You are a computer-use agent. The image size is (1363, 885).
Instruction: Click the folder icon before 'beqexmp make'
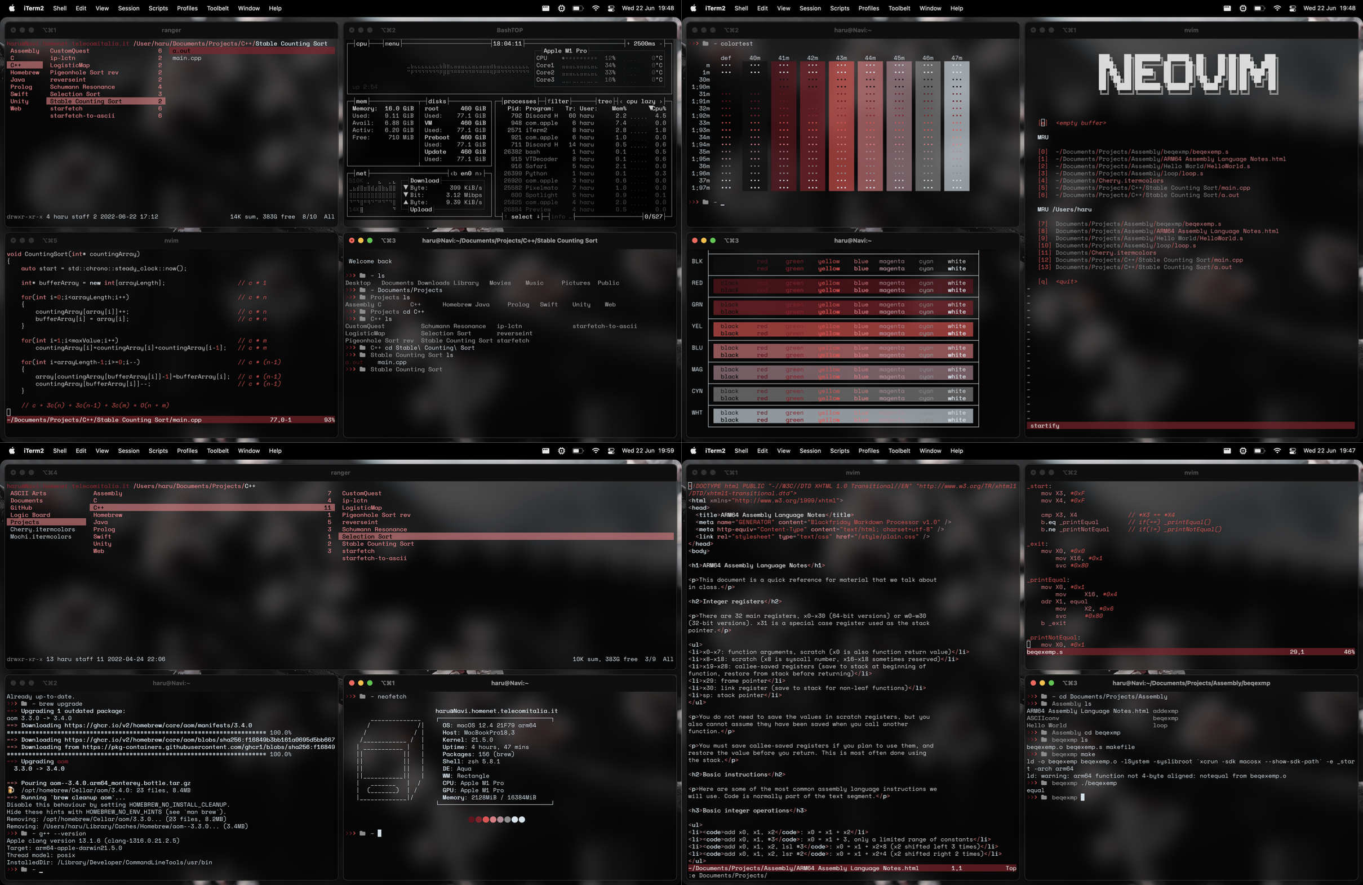1044,754
